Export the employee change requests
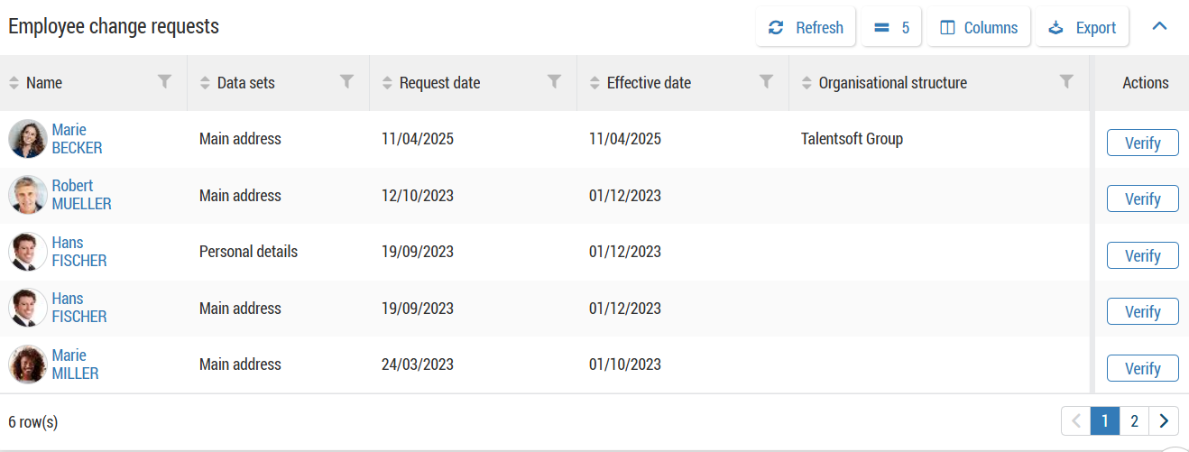The width and height of the screenshot is (1189, 452). [x=1082, y=28]
